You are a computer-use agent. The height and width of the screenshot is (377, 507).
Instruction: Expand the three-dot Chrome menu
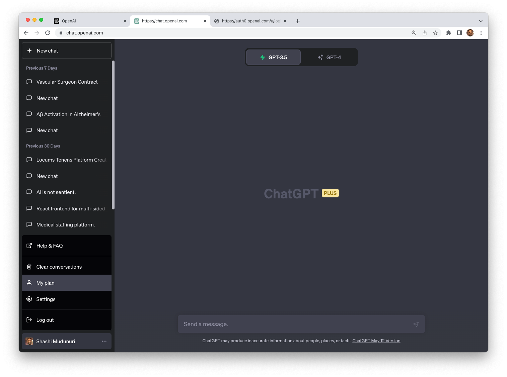coord(481,32)
